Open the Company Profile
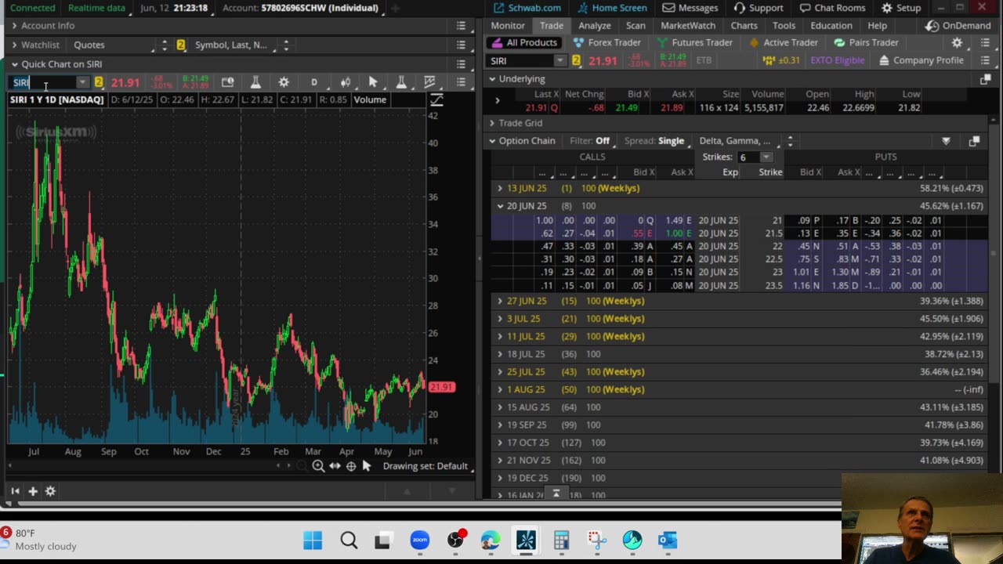Image resolution: width=1003 pixels, height=564 pixels. [x=922, y=60]
